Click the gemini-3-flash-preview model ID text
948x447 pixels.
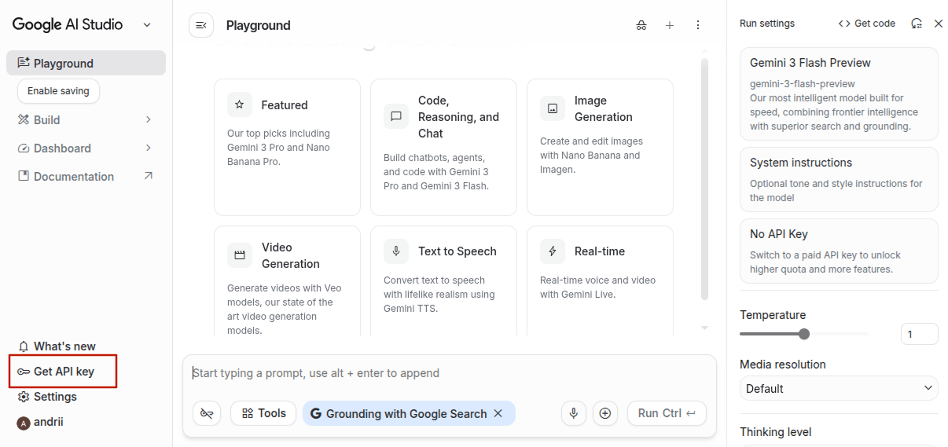[x=803, y=83]
